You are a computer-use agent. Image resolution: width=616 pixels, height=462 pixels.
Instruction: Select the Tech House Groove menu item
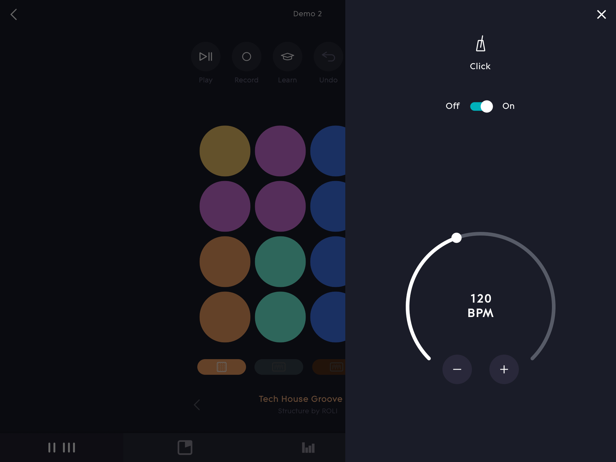(x=300, y=399)
